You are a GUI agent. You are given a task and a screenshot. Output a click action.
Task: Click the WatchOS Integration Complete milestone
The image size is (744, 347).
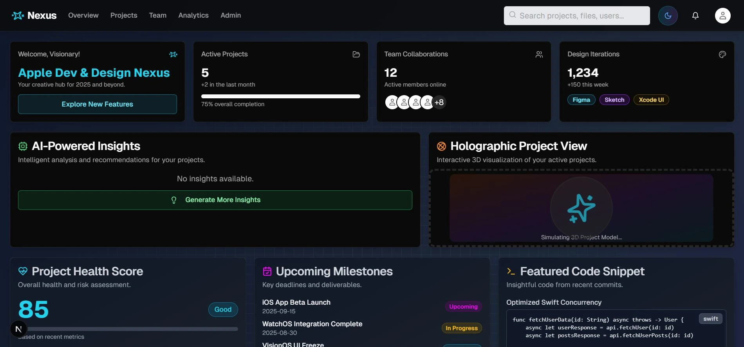pos(312,324)
